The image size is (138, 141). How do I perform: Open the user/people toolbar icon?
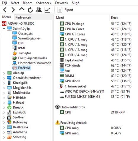point(39,10)
